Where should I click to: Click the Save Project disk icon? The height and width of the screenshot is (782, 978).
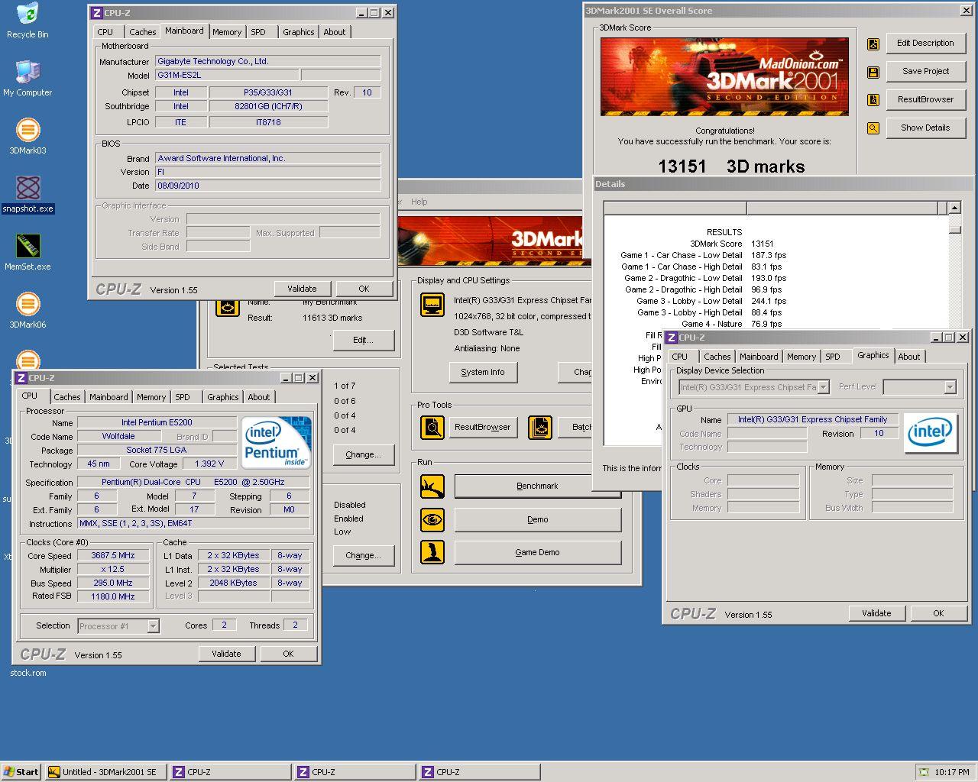873,72
